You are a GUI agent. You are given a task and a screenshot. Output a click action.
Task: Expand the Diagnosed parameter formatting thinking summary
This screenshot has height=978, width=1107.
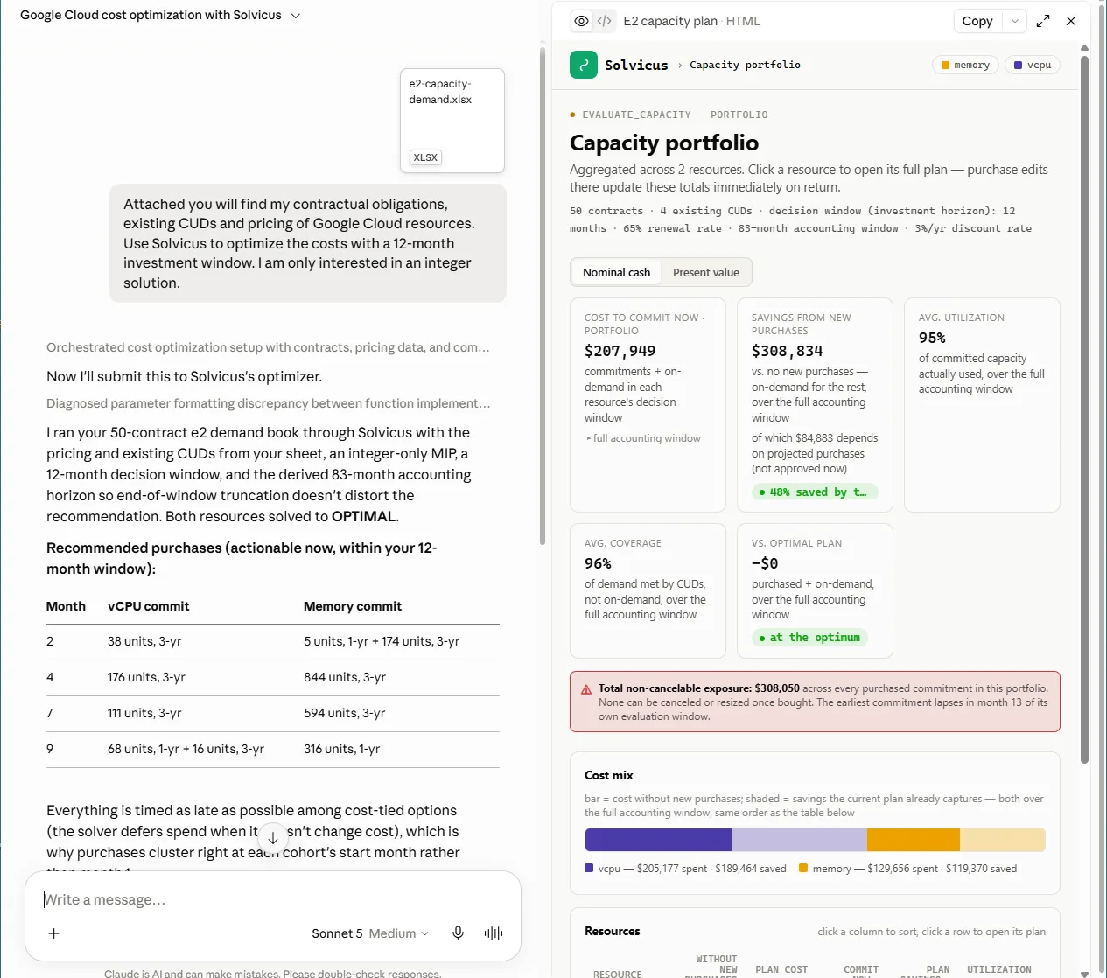(x=268, y=403)
